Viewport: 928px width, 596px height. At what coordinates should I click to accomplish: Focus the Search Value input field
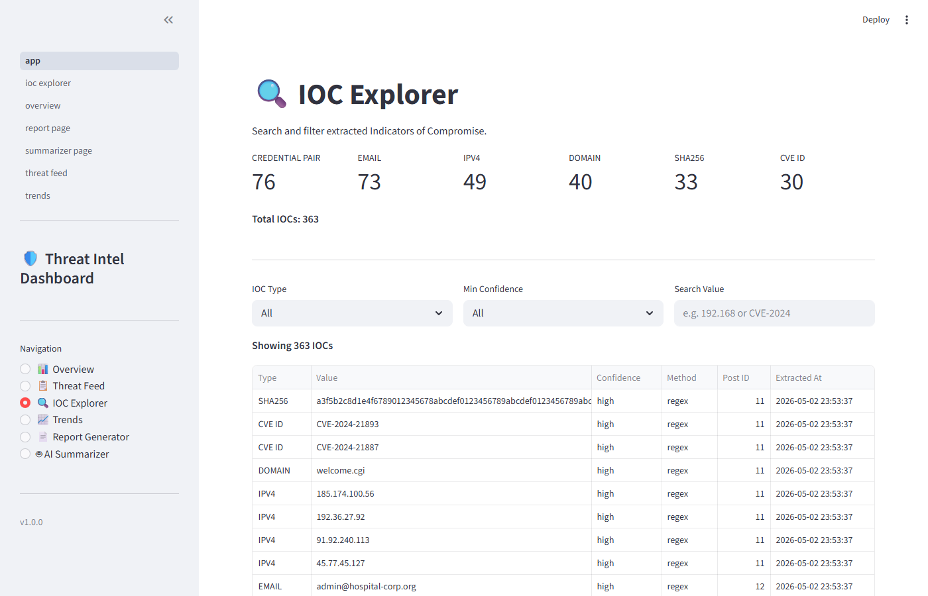(774, 313)
